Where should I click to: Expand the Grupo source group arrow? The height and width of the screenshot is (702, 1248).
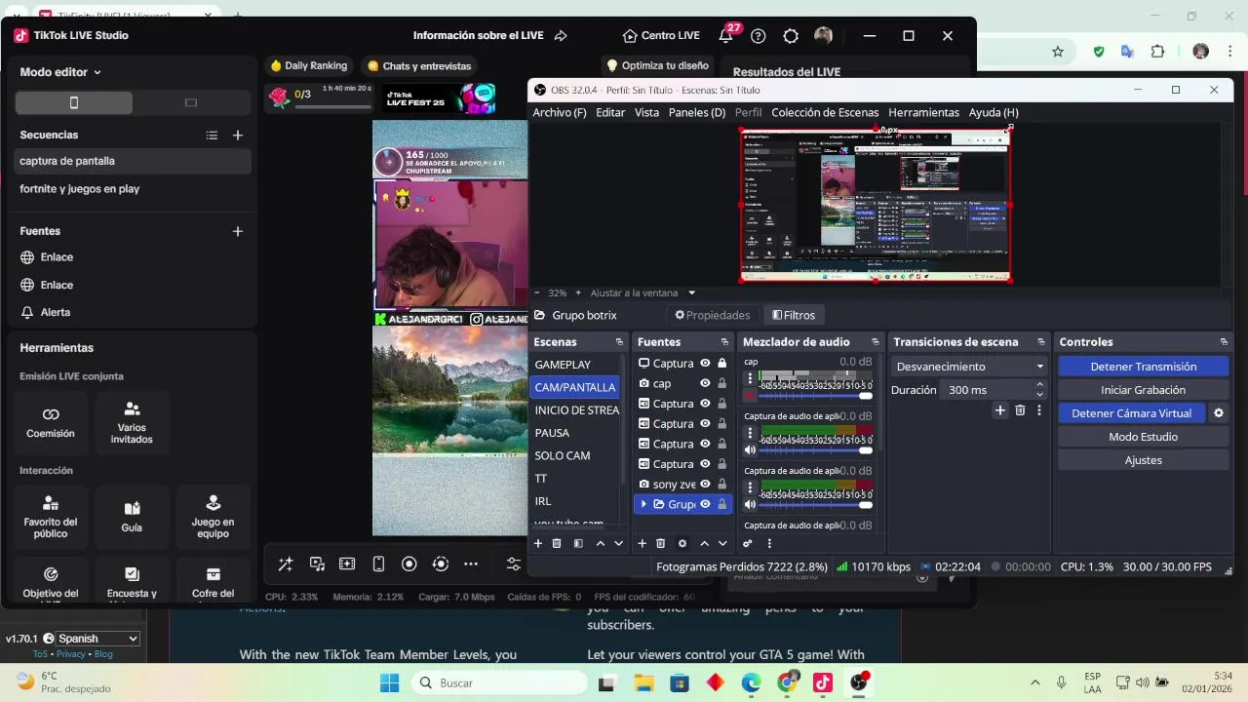point(643,504)
